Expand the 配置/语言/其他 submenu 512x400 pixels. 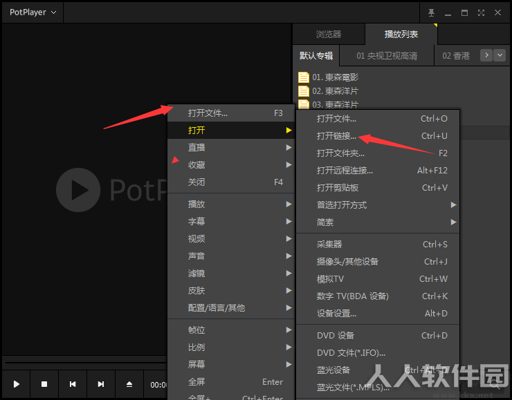coord(232,307)
